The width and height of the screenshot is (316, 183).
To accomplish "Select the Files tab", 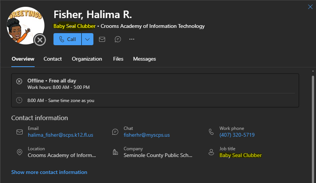I will (x=118, y=59).
